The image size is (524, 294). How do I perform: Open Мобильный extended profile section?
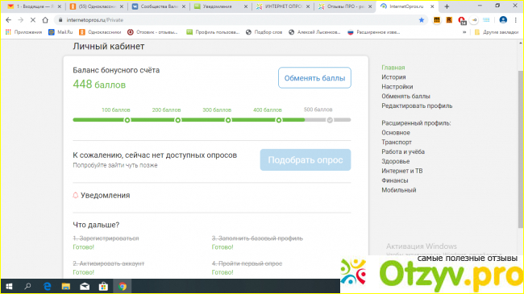(x=399, y=190)
